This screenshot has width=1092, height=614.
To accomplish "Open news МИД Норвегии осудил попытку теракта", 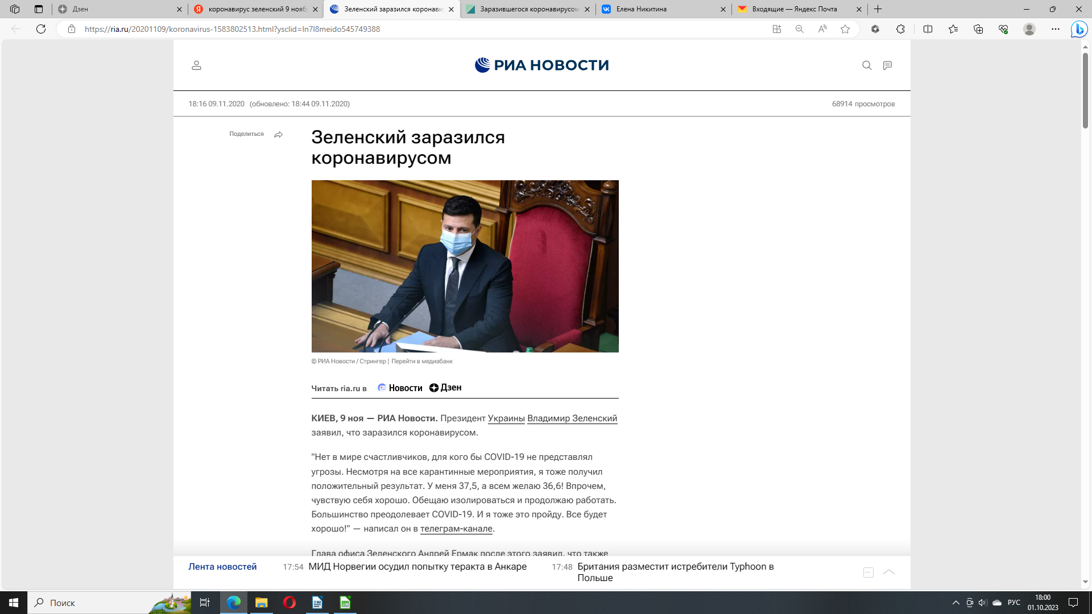I will click(x=417, y=567).
